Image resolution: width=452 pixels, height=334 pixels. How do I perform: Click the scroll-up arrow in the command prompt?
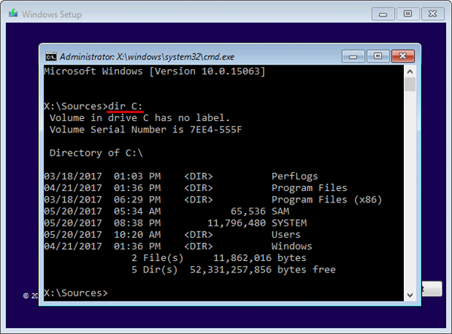(x=409, y=71)
